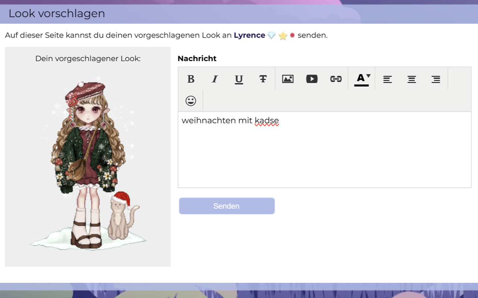Image resolution: width=478 pixels, height=298 pixels.
Task: Underline text using the U icon
Action: click(x=239, y=79)
